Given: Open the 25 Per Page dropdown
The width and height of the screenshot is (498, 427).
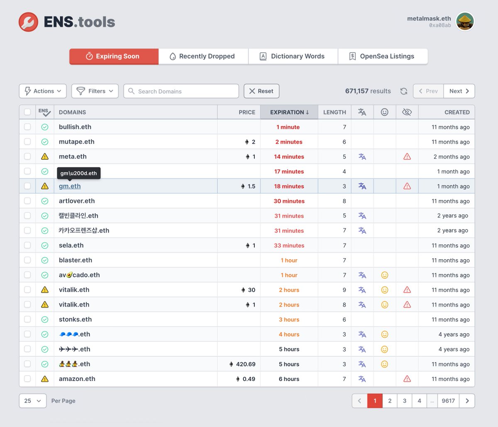Looking at the screenshot, I should 33,401.
